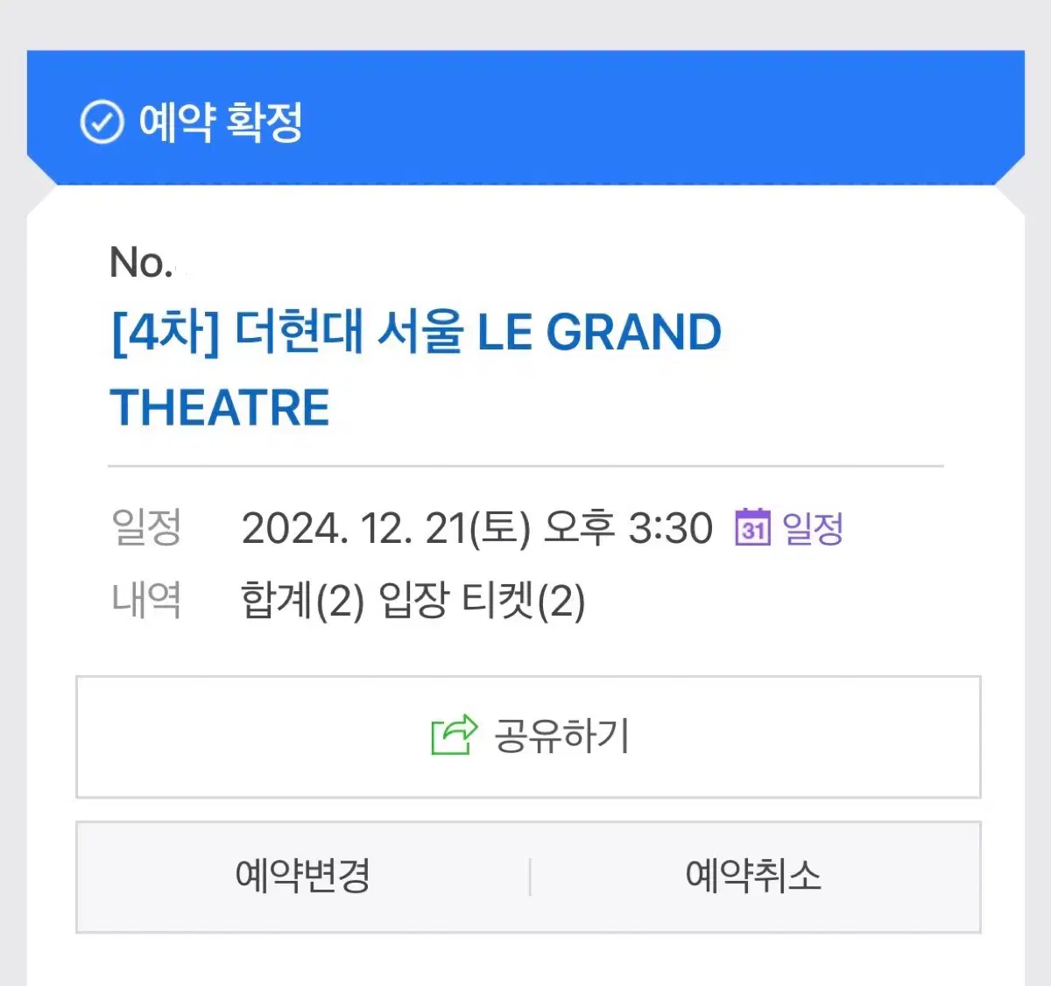The image size is (1051, 986).
Task: Open the purple calendar 31 icon
Action: click(752, 527)
